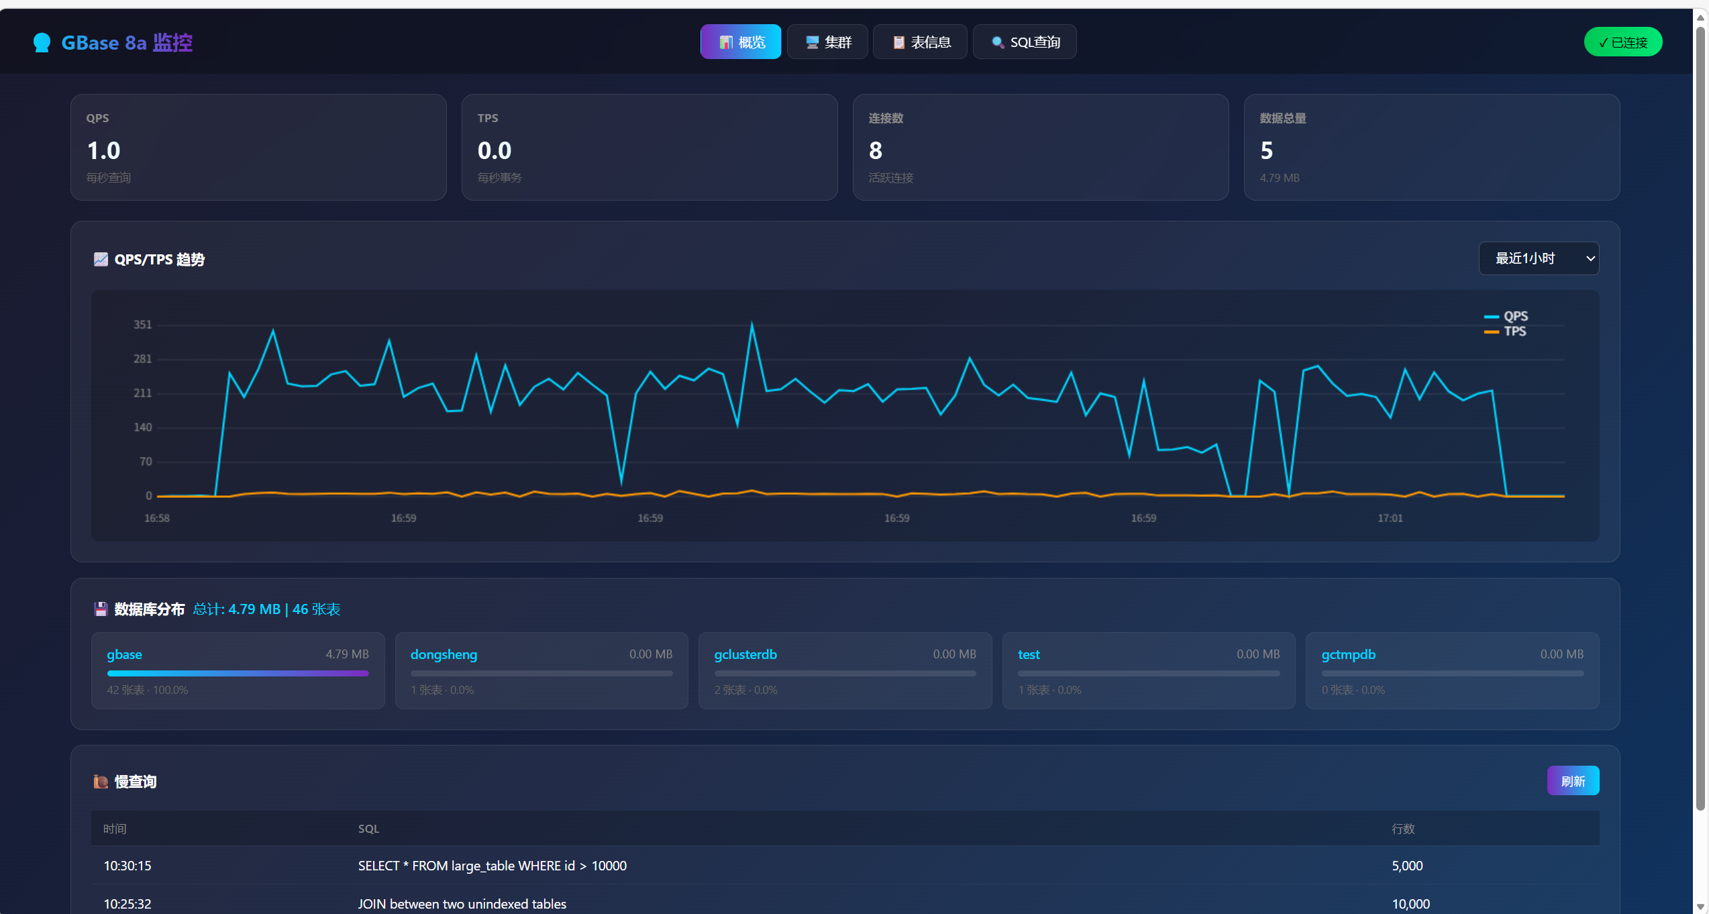
Task: Click the 活跃连接 caption
Action: [x=891, y=178]
